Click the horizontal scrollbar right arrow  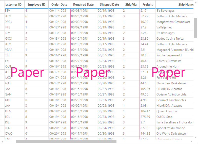(191, 141)
